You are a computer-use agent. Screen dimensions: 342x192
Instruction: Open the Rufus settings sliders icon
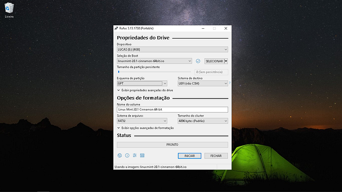click(134, 155)
